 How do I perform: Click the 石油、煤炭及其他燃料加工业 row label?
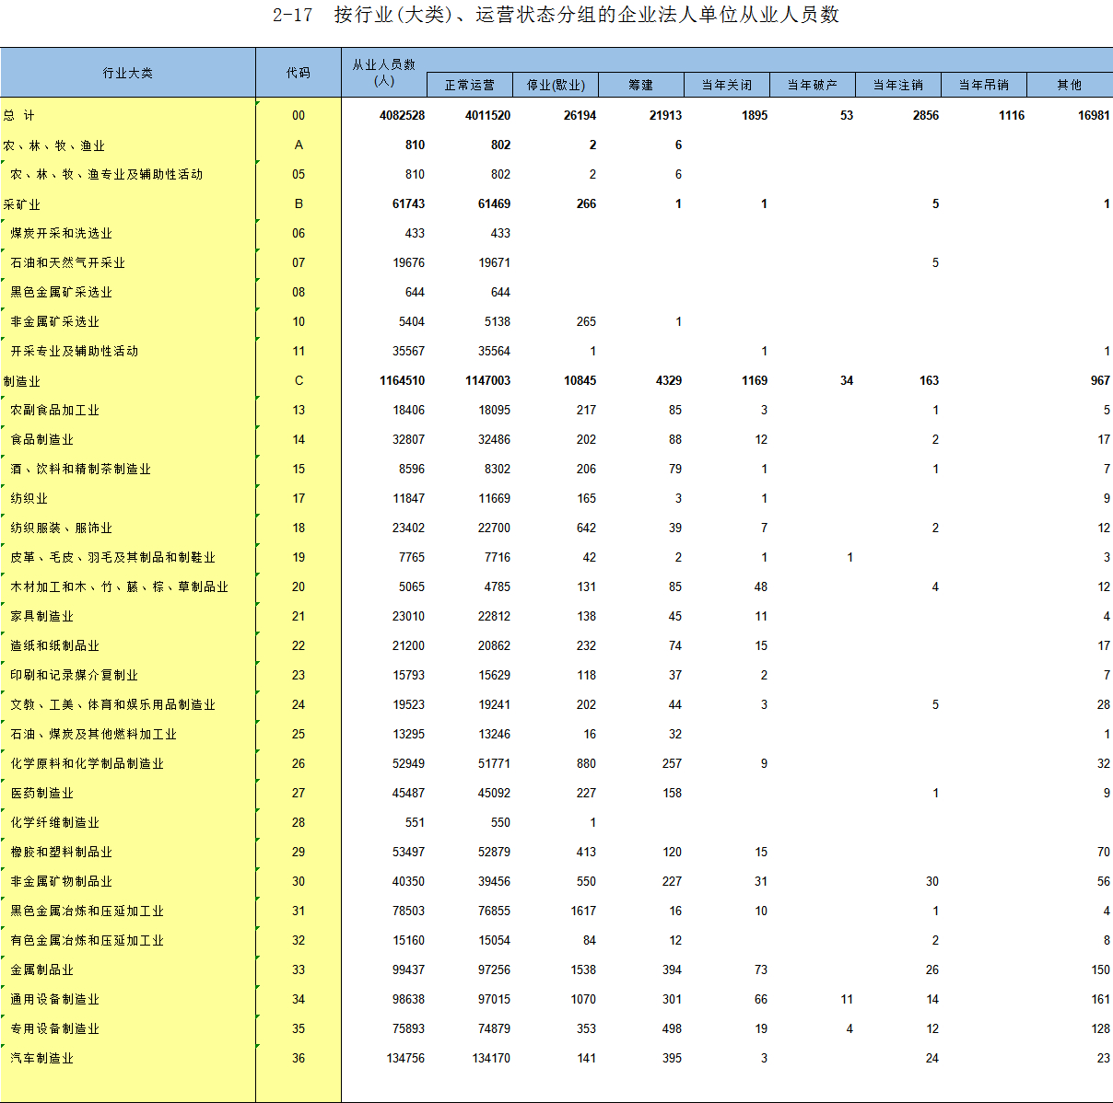pos(93,734)
